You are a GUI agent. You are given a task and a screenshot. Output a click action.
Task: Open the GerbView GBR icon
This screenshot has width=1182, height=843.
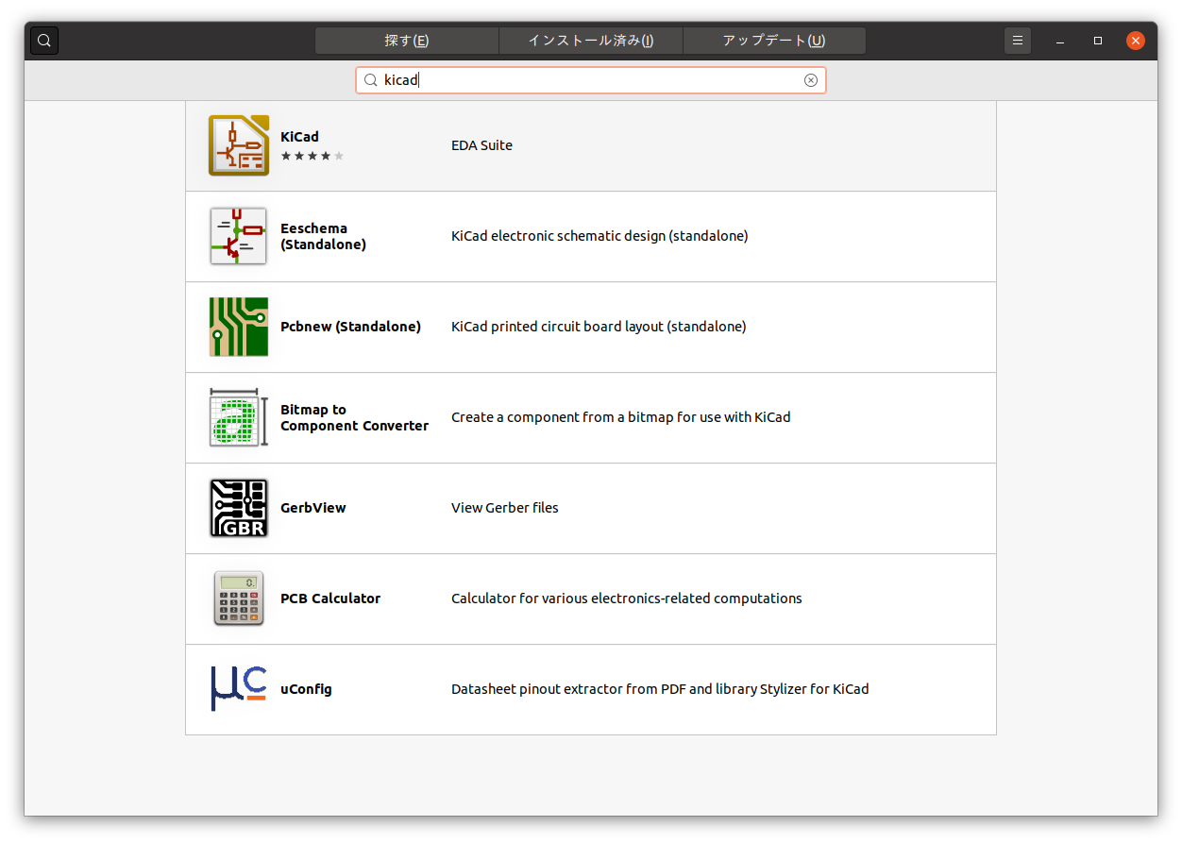tap(239, 508)
